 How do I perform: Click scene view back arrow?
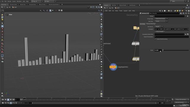coord(2,7)
